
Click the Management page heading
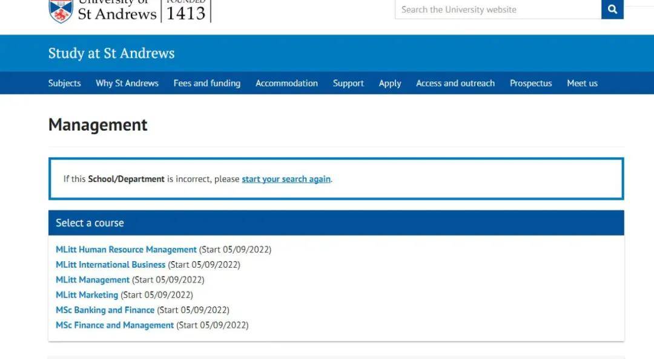click(x=98, y=125)
